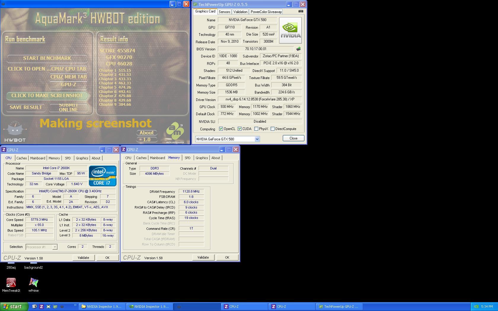Click the 280aq desktop item label
The height and width of the screenshot is (311, 498).
click(x=11, y=267)
